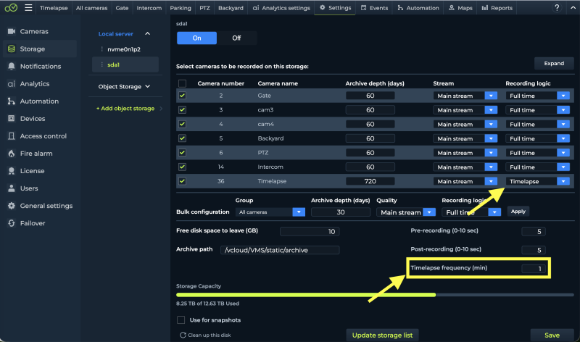Click drag handle dots beside nvme0n1p2
The height and width of the screenshot is (342, 580).
pos(101,49)
